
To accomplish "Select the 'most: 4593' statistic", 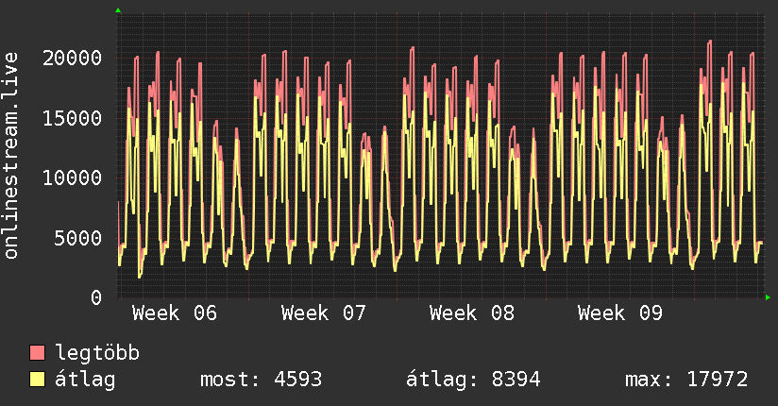I will click(261, 380).
